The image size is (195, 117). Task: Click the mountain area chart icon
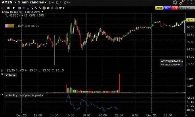28,8
